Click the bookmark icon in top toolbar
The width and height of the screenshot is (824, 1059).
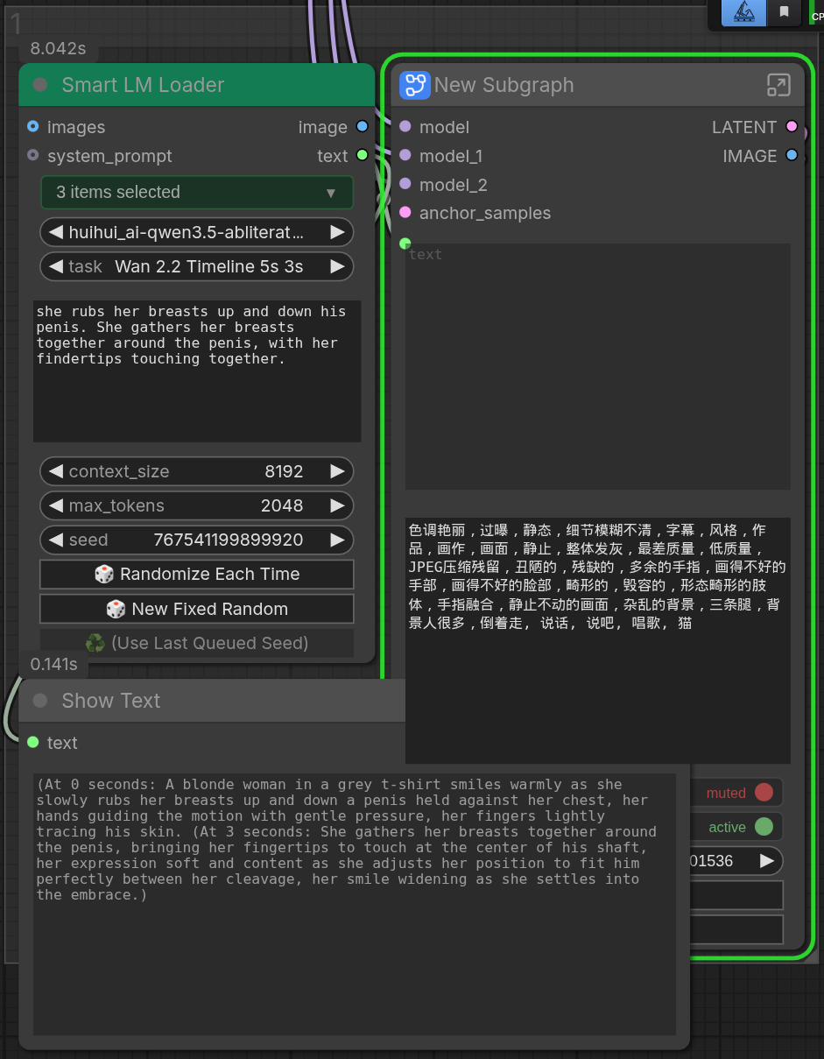[x=784, y=12]
